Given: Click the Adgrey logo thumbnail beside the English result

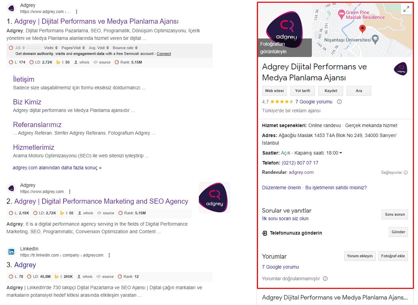Looking at the screenshot, I should pyautogui.click(x=215, y=197).
